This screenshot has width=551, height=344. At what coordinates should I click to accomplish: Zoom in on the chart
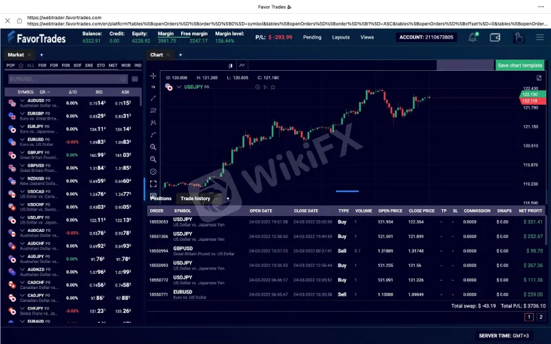[x=153, y=147]
